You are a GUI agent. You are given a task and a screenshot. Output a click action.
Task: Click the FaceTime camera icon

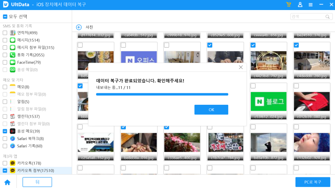[x=12, y=62]
